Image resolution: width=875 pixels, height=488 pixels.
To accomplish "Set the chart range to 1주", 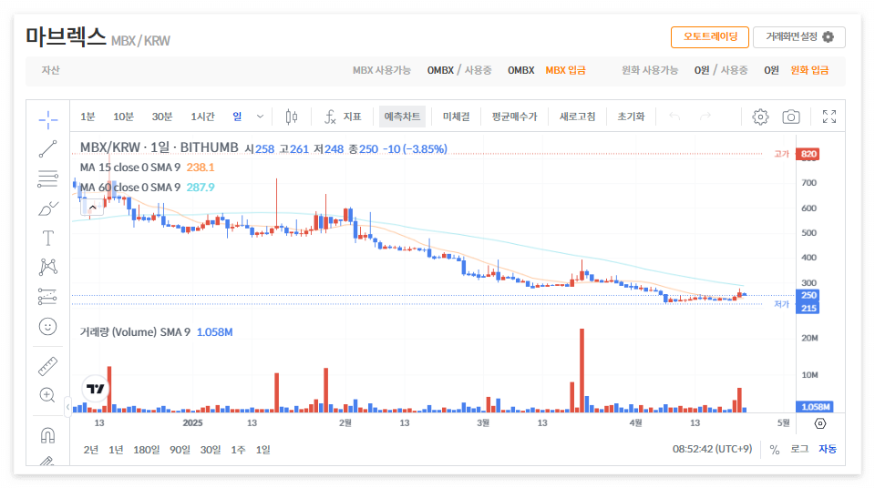I will [238, 450].
